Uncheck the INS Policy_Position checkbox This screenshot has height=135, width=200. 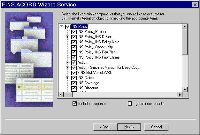pyautogui.click(x=74, y=32)
